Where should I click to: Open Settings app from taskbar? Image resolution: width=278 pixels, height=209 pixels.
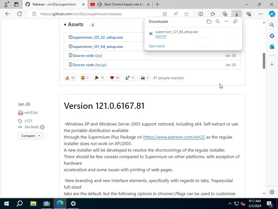(73, 204)
